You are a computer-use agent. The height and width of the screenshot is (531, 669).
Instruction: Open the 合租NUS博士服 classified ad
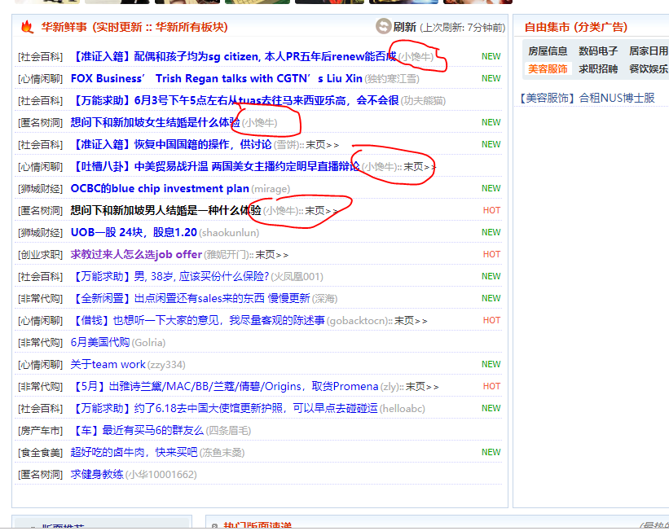pos(617,98)
